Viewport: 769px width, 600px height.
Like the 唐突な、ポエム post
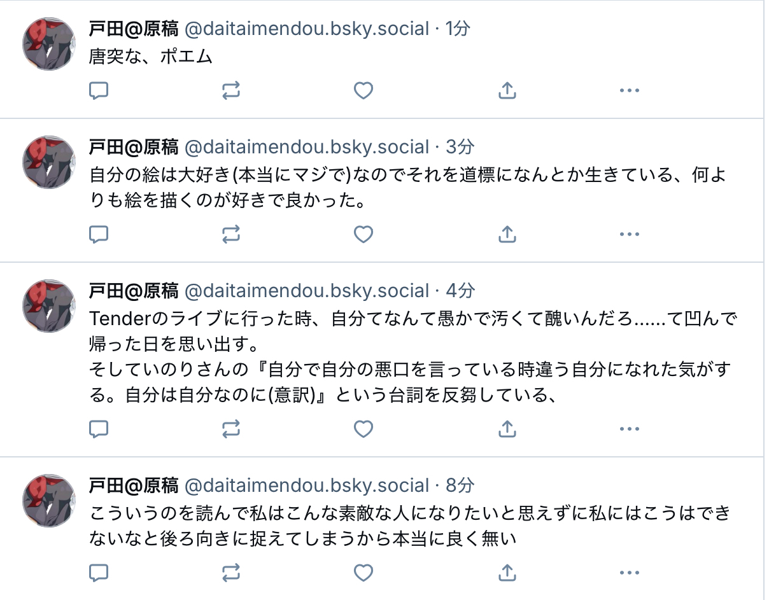tap(363, 91)
